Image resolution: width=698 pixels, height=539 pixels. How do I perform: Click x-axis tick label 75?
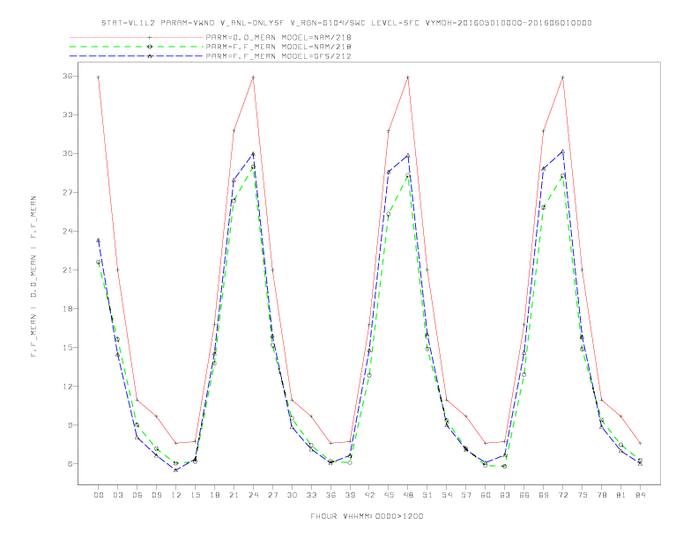click(x=583, y=495)
